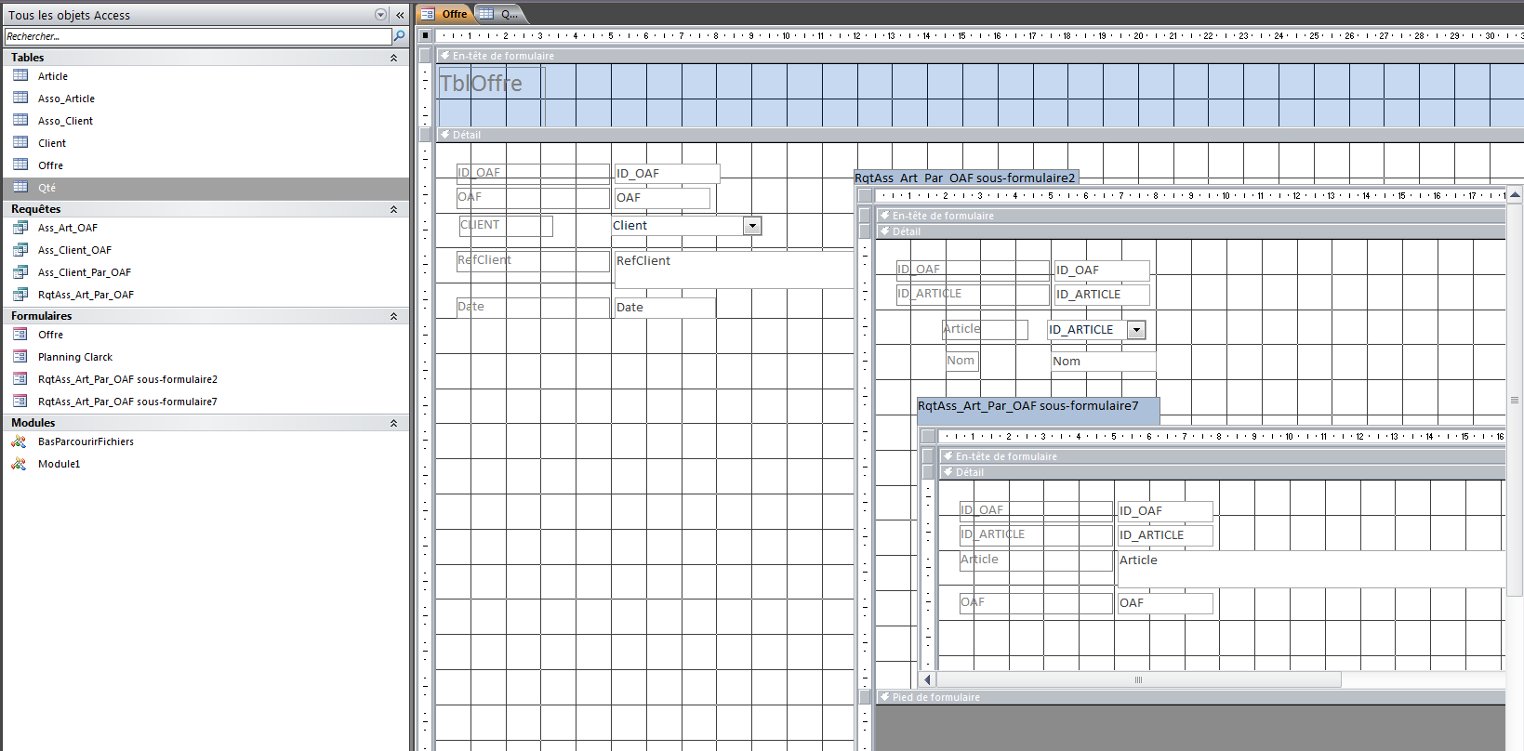Click the Offre form selector square
Image resolution: width=1524 pixels, height=751 pixels.
425,35
